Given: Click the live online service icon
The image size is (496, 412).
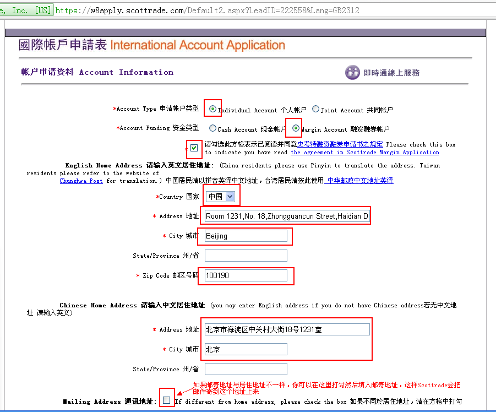Looking at the screenshot, I should click(352, 73).
